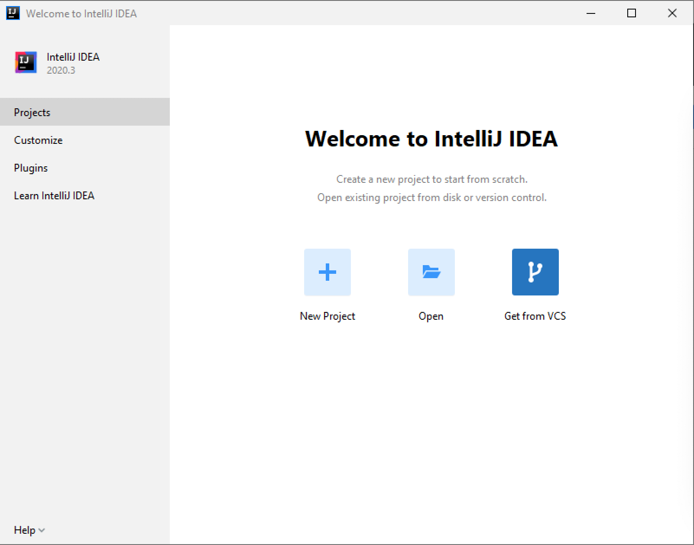The width and height of the screenshot is (694, 545).
Task: Click the Get from VCS label
Action: 535,316
